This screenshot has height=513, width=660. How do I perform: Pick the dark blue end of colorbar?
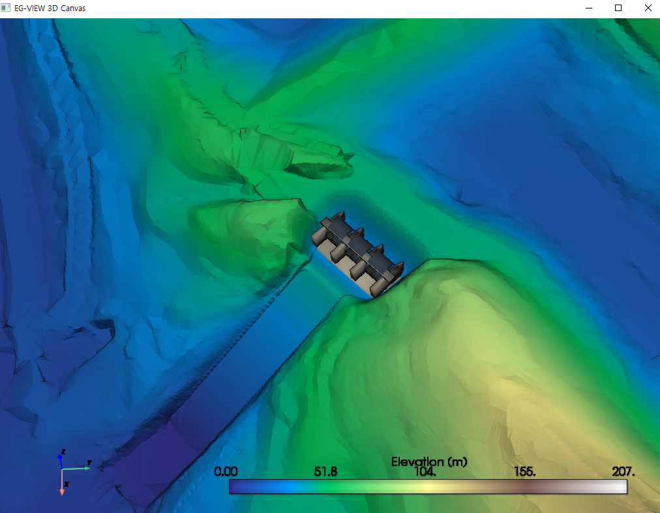(x=234, y=486)
